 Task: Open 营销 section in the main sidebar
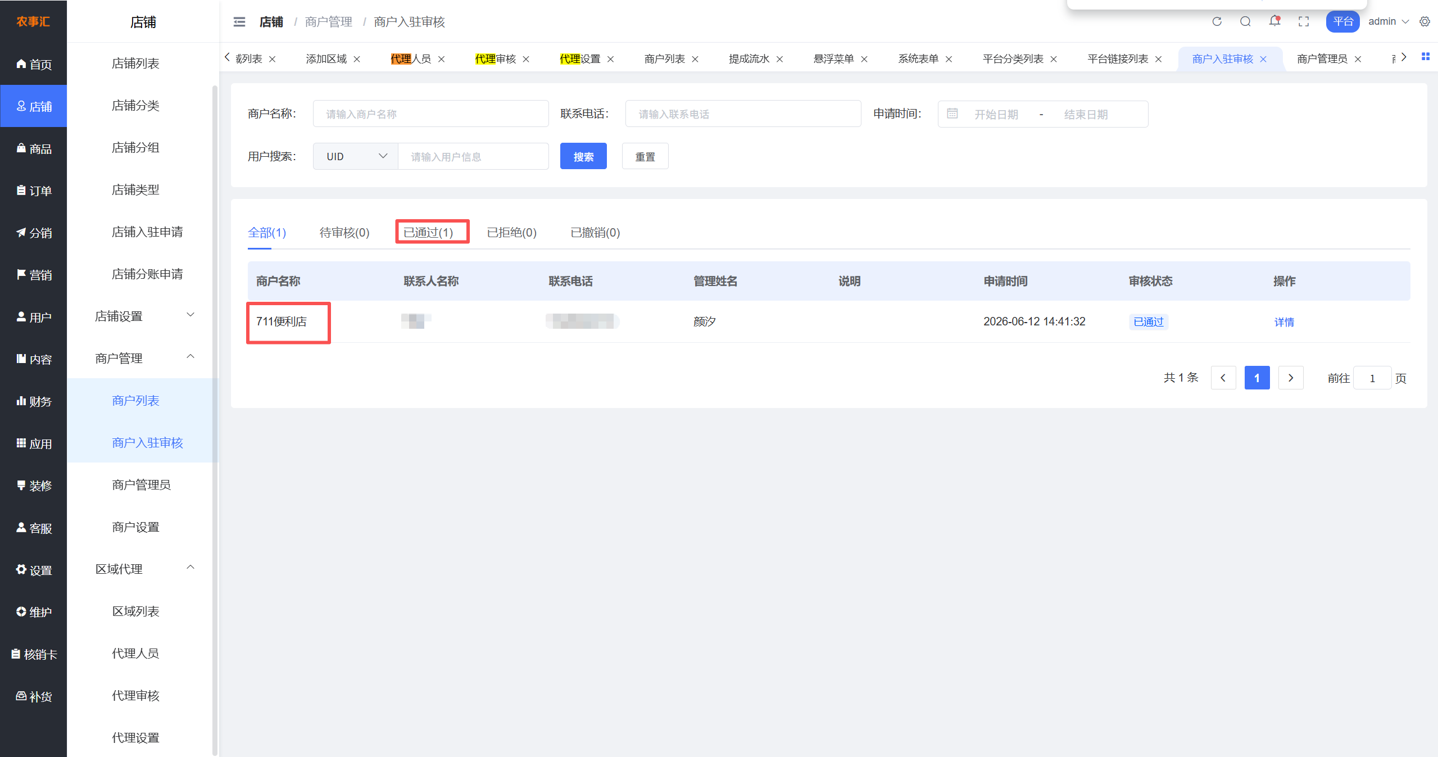click(x=34, y=275)
